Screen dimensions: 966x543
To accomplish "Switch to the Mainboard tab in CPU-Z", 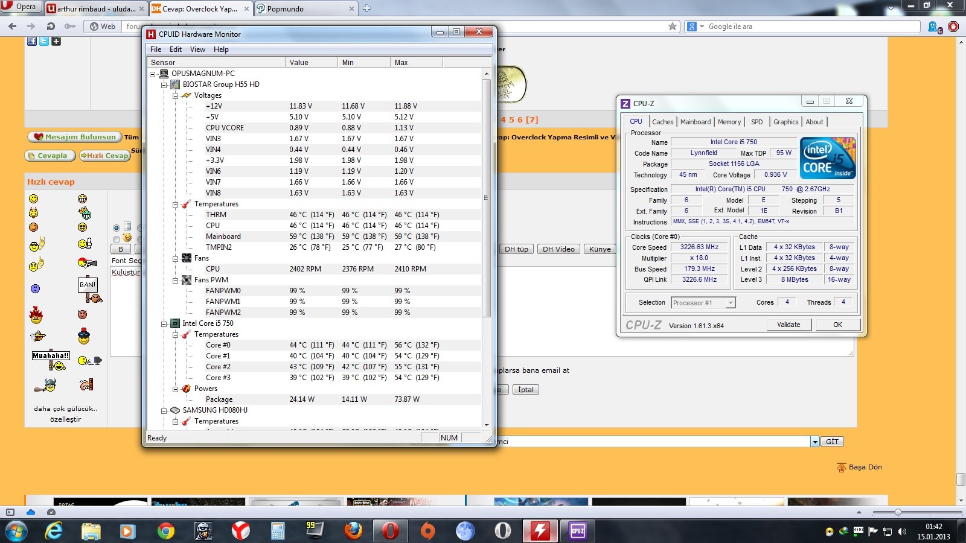I will [x=696, y=122].
